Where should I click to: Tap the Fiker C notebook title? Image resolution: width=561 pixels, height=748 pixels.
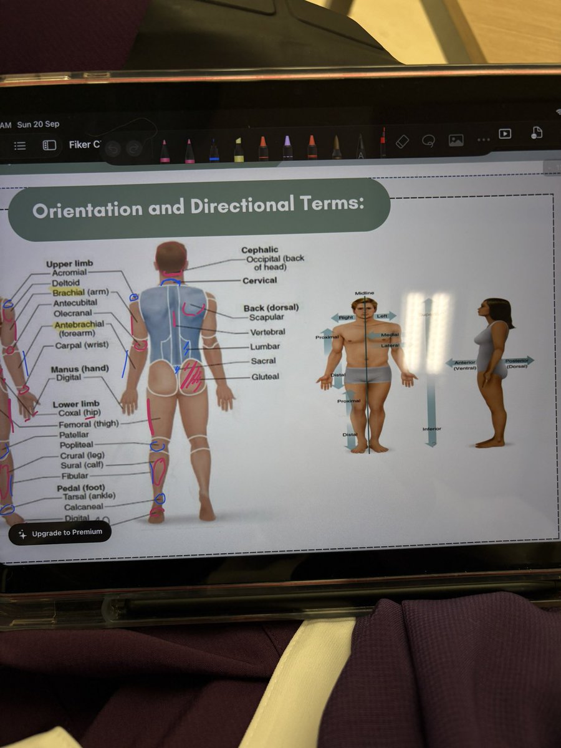[84, 145]
